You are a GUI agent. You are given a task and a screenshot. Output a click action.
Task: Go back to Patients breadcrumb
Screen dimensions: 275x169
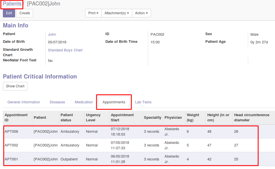click(12, 4)
